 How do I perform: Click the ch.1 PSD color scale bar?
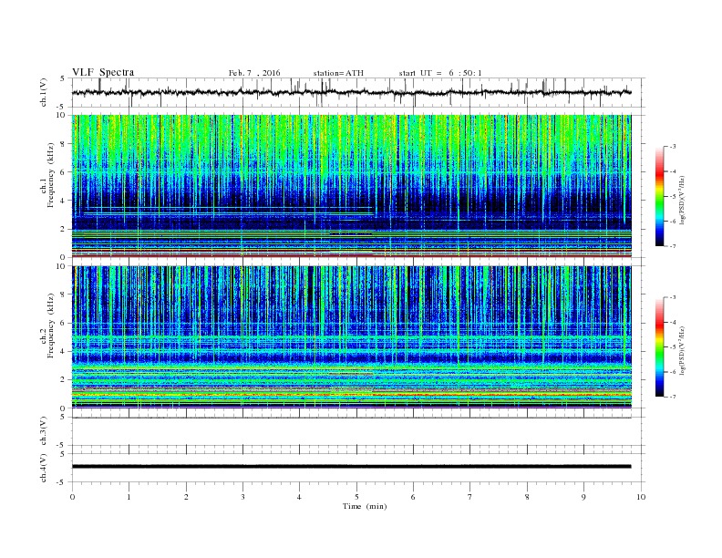pyautogui.click(x=659, y=196)
